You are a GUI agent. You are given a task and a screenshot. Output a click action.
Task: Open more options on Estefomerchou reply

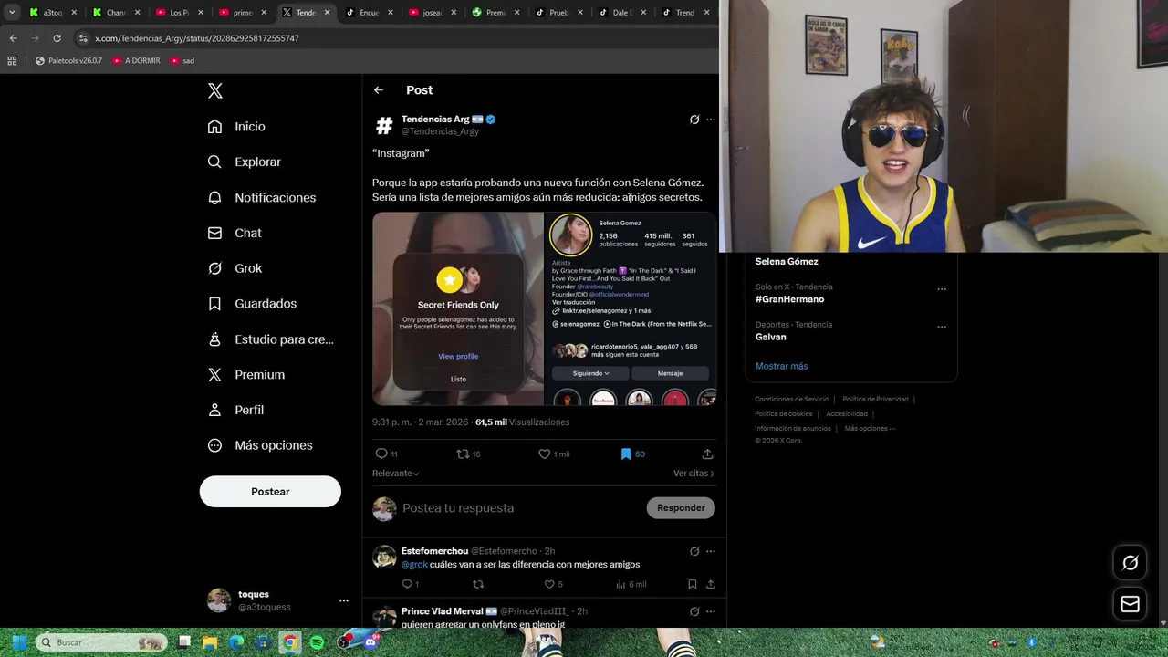(x=711, y=551)
